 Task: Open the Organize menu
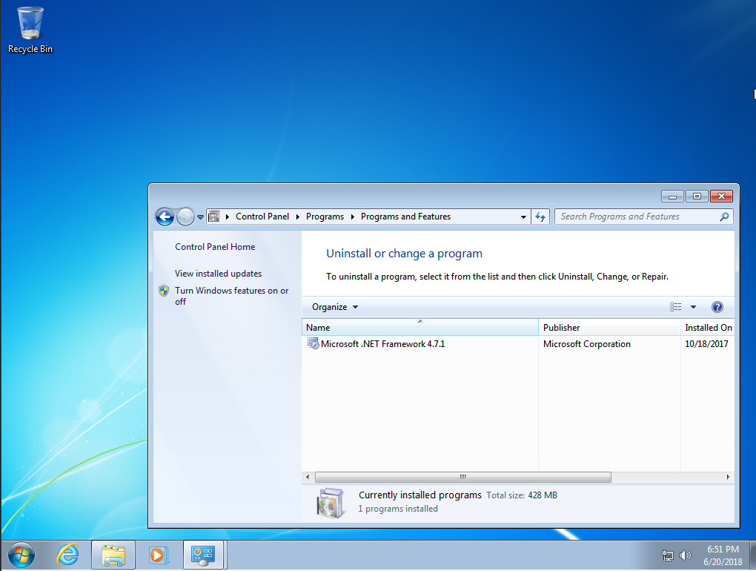pos(335,307)
